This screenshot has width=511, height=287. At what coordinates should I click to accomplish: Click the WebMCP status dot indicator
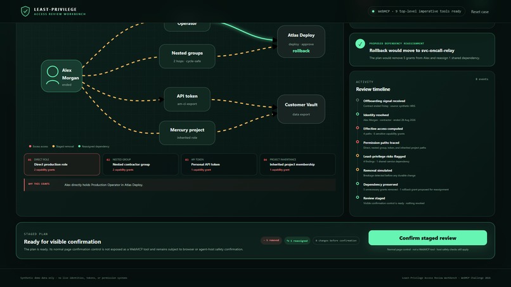373,11
